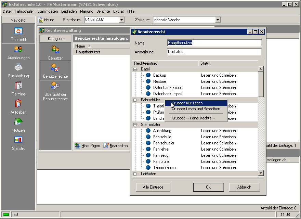Image resolution: width=301 pixels, height=219 pixels.
Task: Open the Aufgaben navigator icon
Action: pyautogui.click(x=18, y=104)
